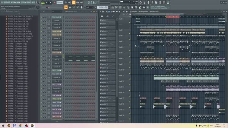The image size is (228, 128).
Task: Select Pattern 2 in the picker list
Action: click(108, 20)
